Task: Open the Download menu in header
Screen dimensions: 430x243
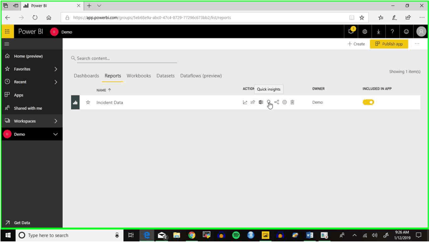Action: point(378,32)
